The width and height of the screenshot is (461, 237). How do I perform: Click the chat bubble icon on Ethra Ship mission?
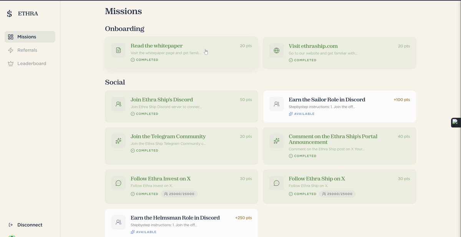(277, 183)
